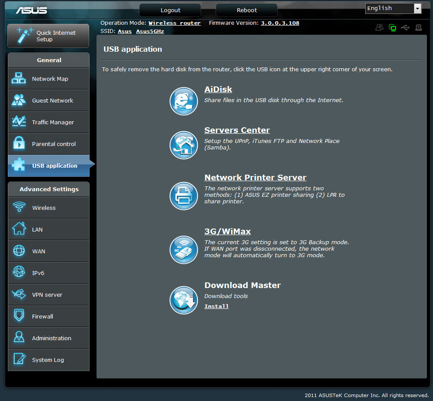
Task: Click Install under Download Master
Action: click(x=216, y=306)
